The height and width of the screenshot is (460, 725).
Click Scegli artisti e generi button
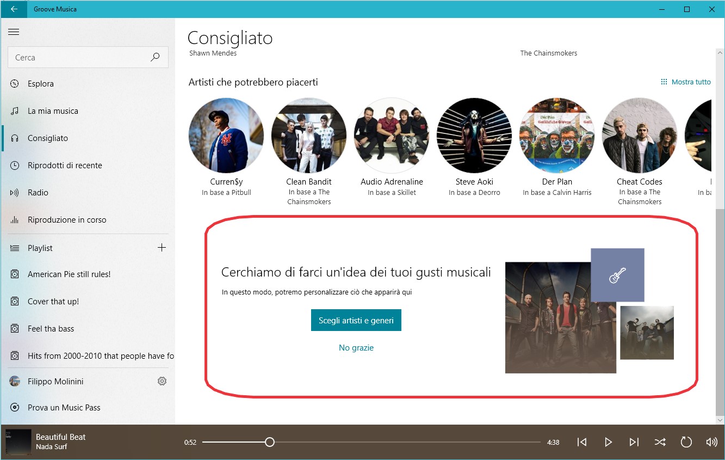356,321
